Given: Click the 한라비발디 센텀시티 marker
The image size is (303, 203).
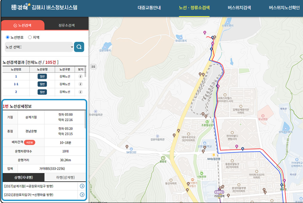Looking at the screenshot, I should (232, 133).
